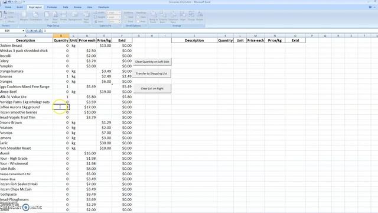Viewport: 378px width, 213px height.
Task: Click Clear Quantity on Left Side button
Action: (x=152, y=62)
